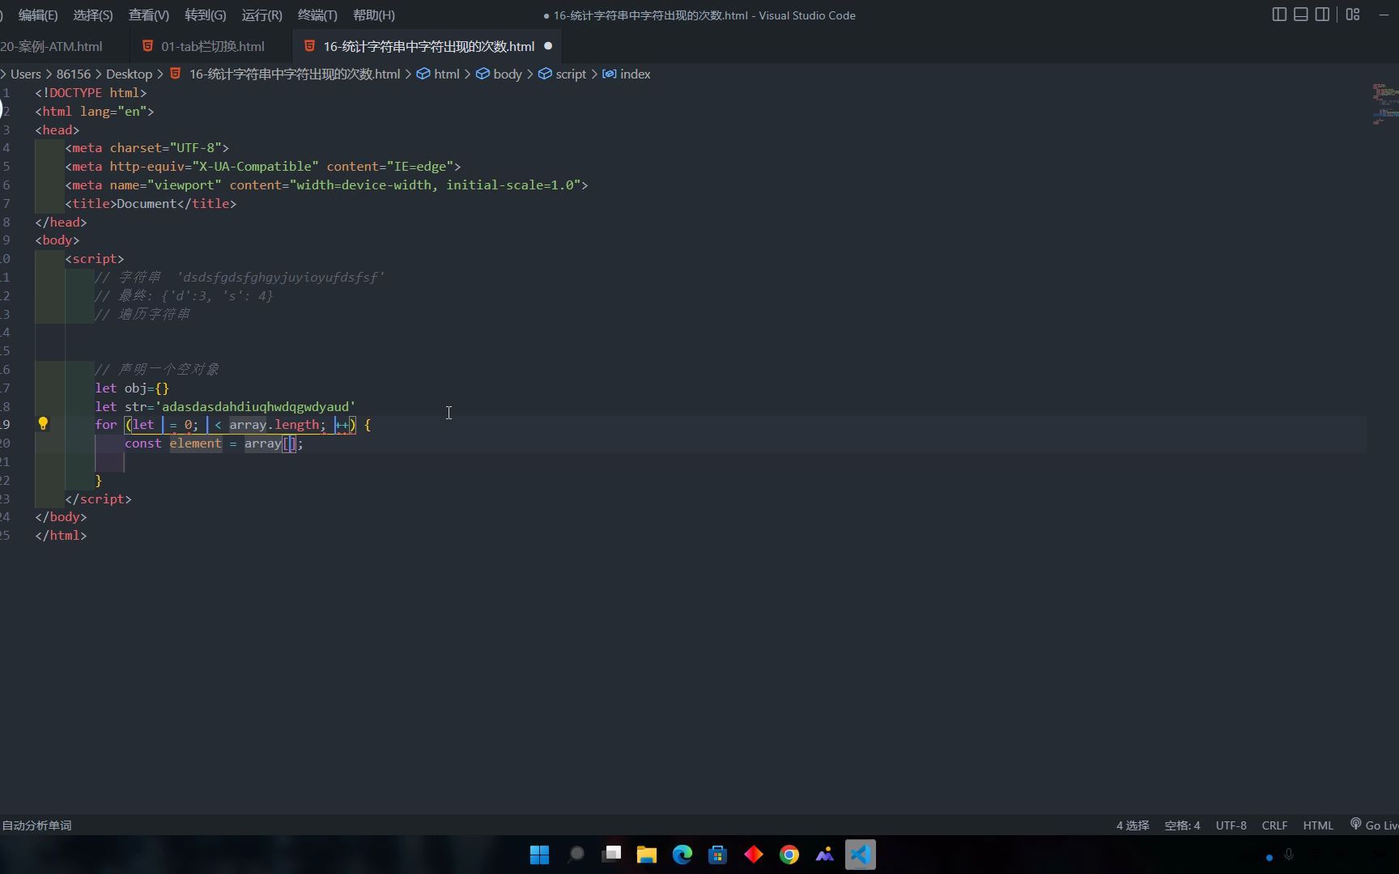The height and width of the screenshot is (874, 1399).
Task: Change indentation via 空格: 4
Action: click(x=1182, y=825)
